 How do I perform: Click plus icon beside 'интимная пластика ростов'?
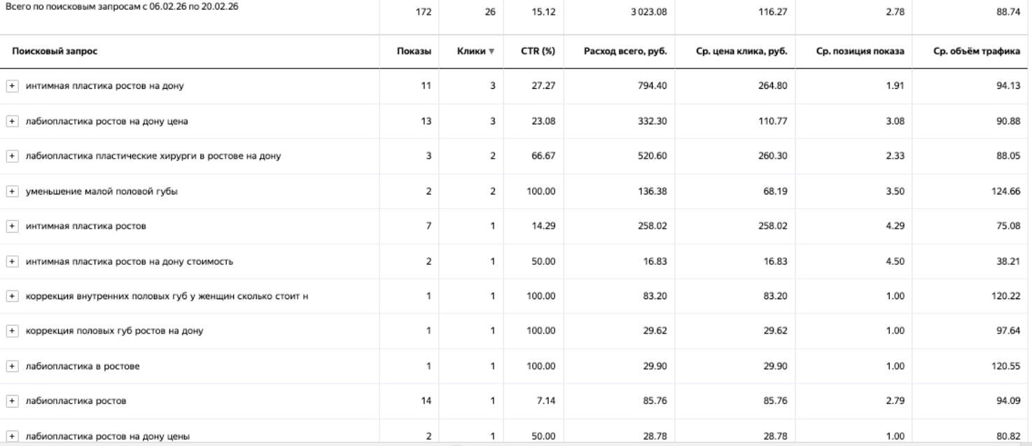point(11,226)
